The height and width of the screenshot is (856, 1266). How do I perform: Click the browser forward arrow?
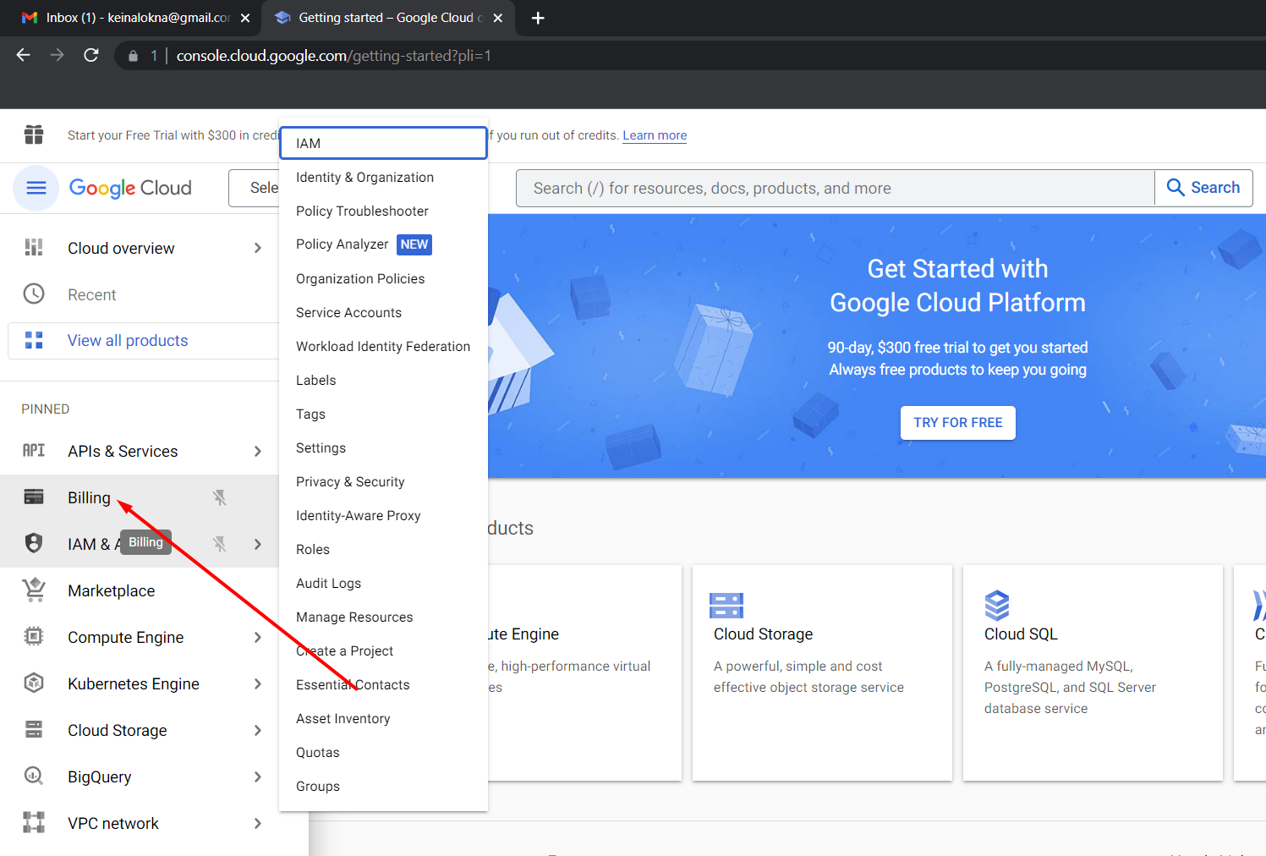pyautogui.click(x=58, y=55)
